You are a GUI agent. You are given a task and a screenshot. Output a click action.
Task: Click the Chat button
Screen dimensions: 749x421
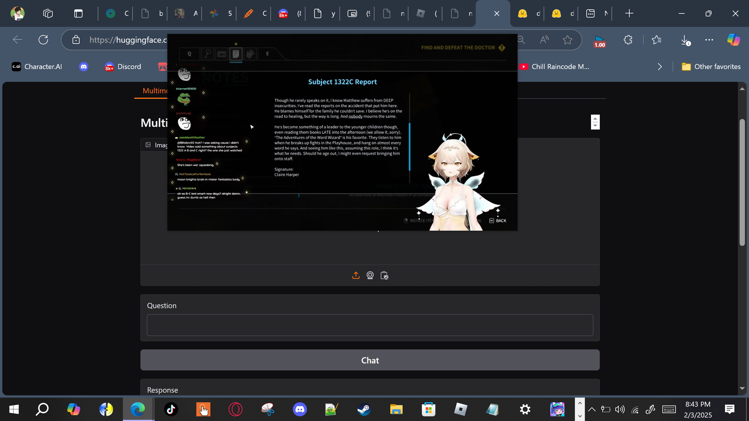pyautogui.click(x=370, y=360)
